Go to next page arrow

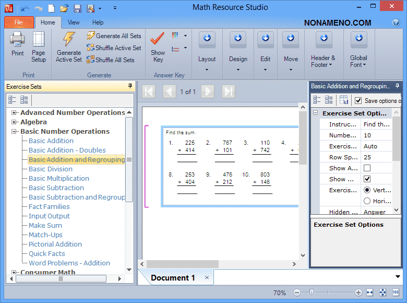(207, 91)
